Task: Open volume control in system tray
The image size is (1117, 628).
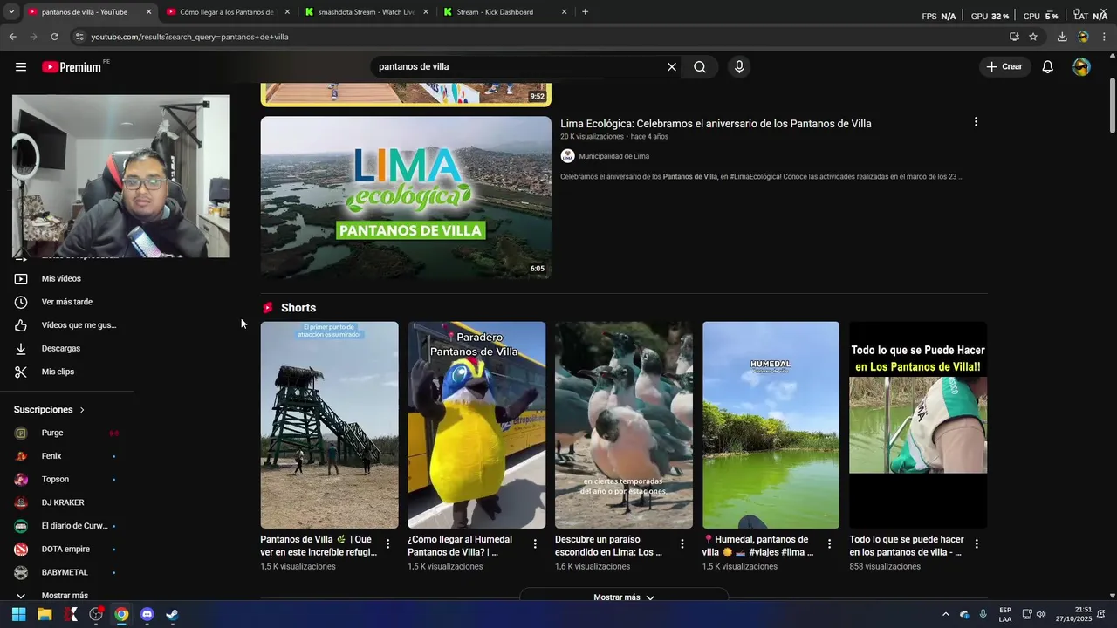Action: pos(1040,614)
